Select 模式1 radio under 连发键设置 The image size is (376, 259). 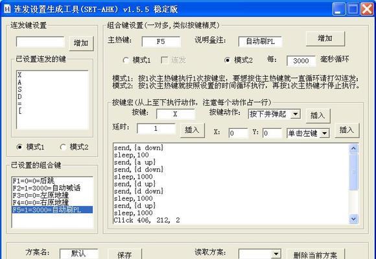19,147
